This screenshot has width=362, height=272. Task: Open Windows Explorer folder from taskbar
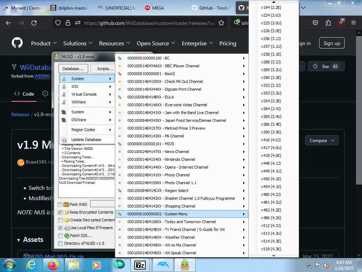(x=74, y=265)
